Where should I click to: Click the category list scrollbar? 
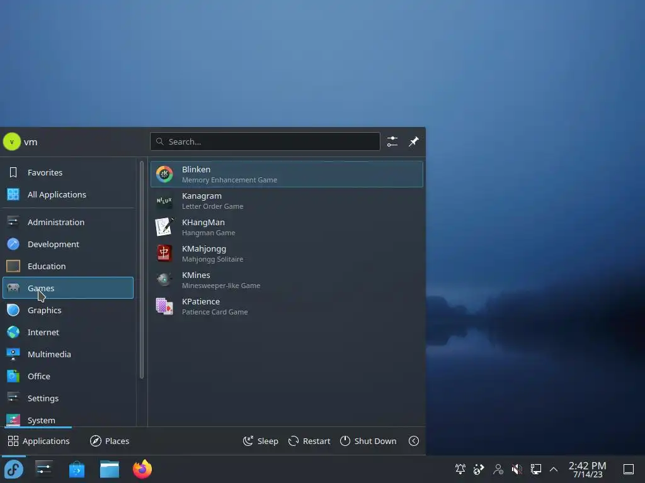click(142, 270)
